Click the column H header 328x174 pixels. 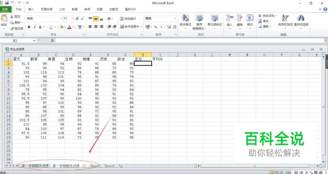(143, 55)
